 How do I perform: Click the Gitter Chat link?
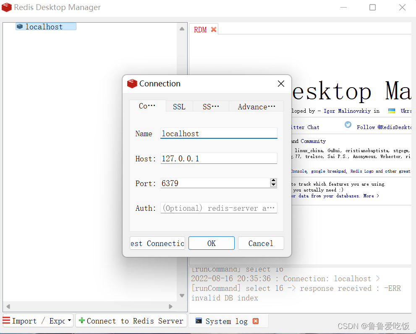305,127
